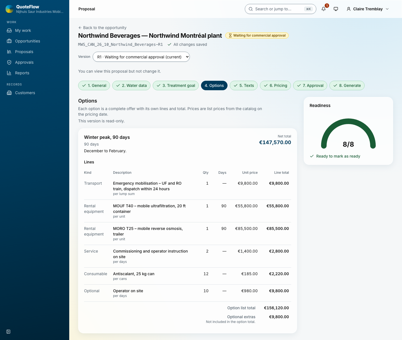
Task: Click the Option list total €156,120.00
Action: pos(276,308)
